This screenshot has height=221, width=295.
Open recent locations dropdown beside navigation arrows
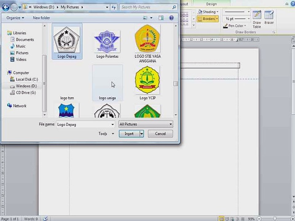point(20,7)
